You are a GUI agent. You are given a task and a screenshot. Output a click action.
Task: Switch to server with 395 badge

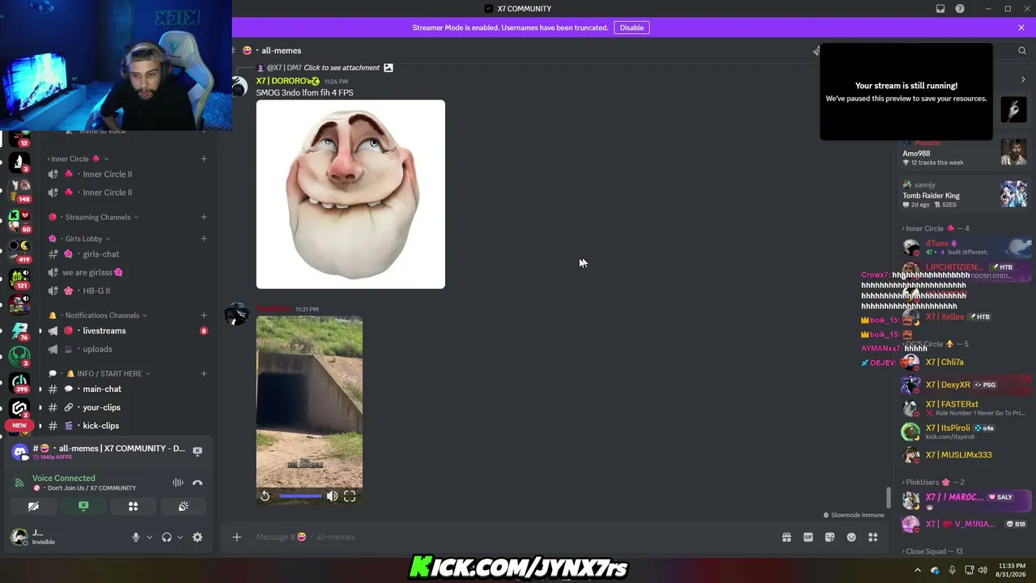click(x=19, y=381)
